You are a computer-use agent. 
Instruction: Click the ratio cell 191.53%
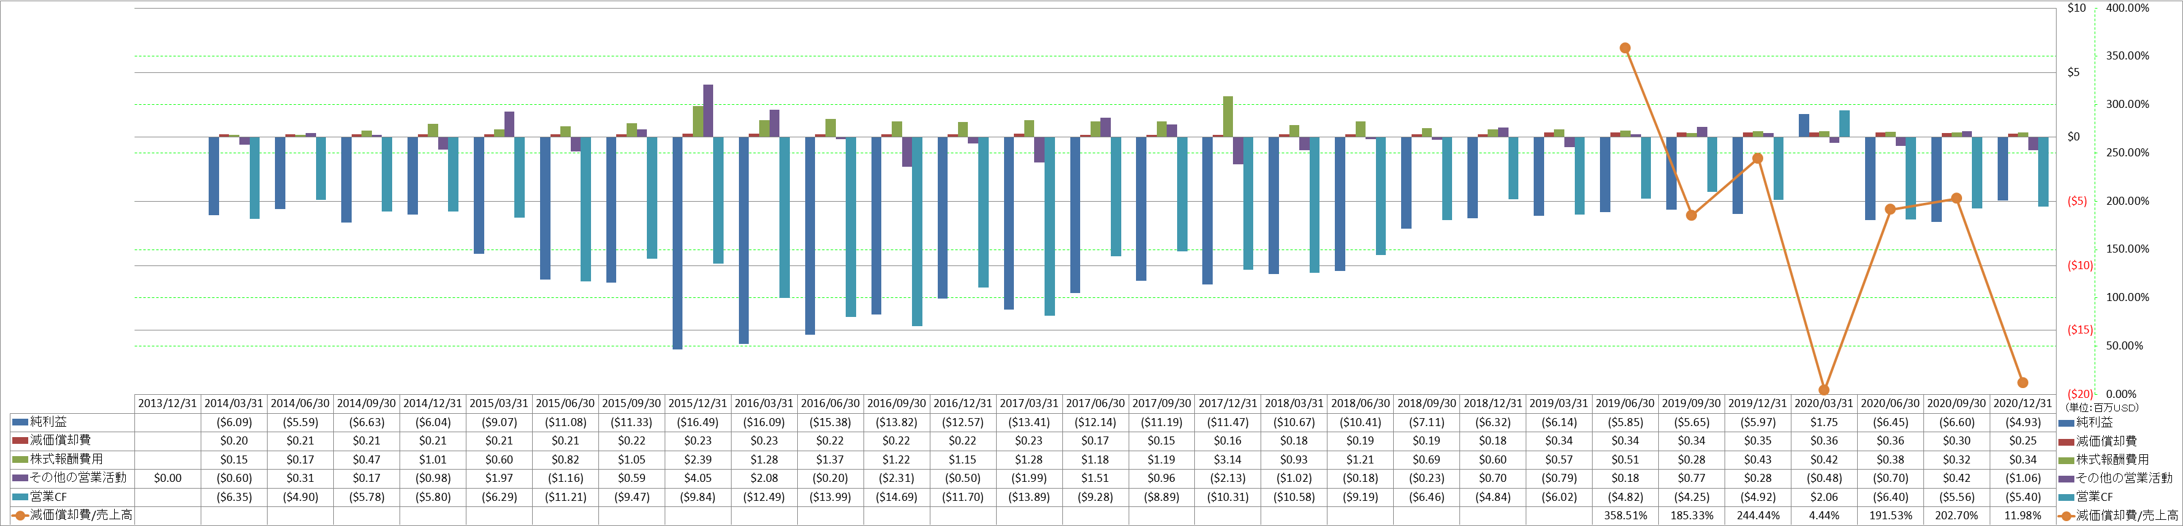click(1890, 515)
